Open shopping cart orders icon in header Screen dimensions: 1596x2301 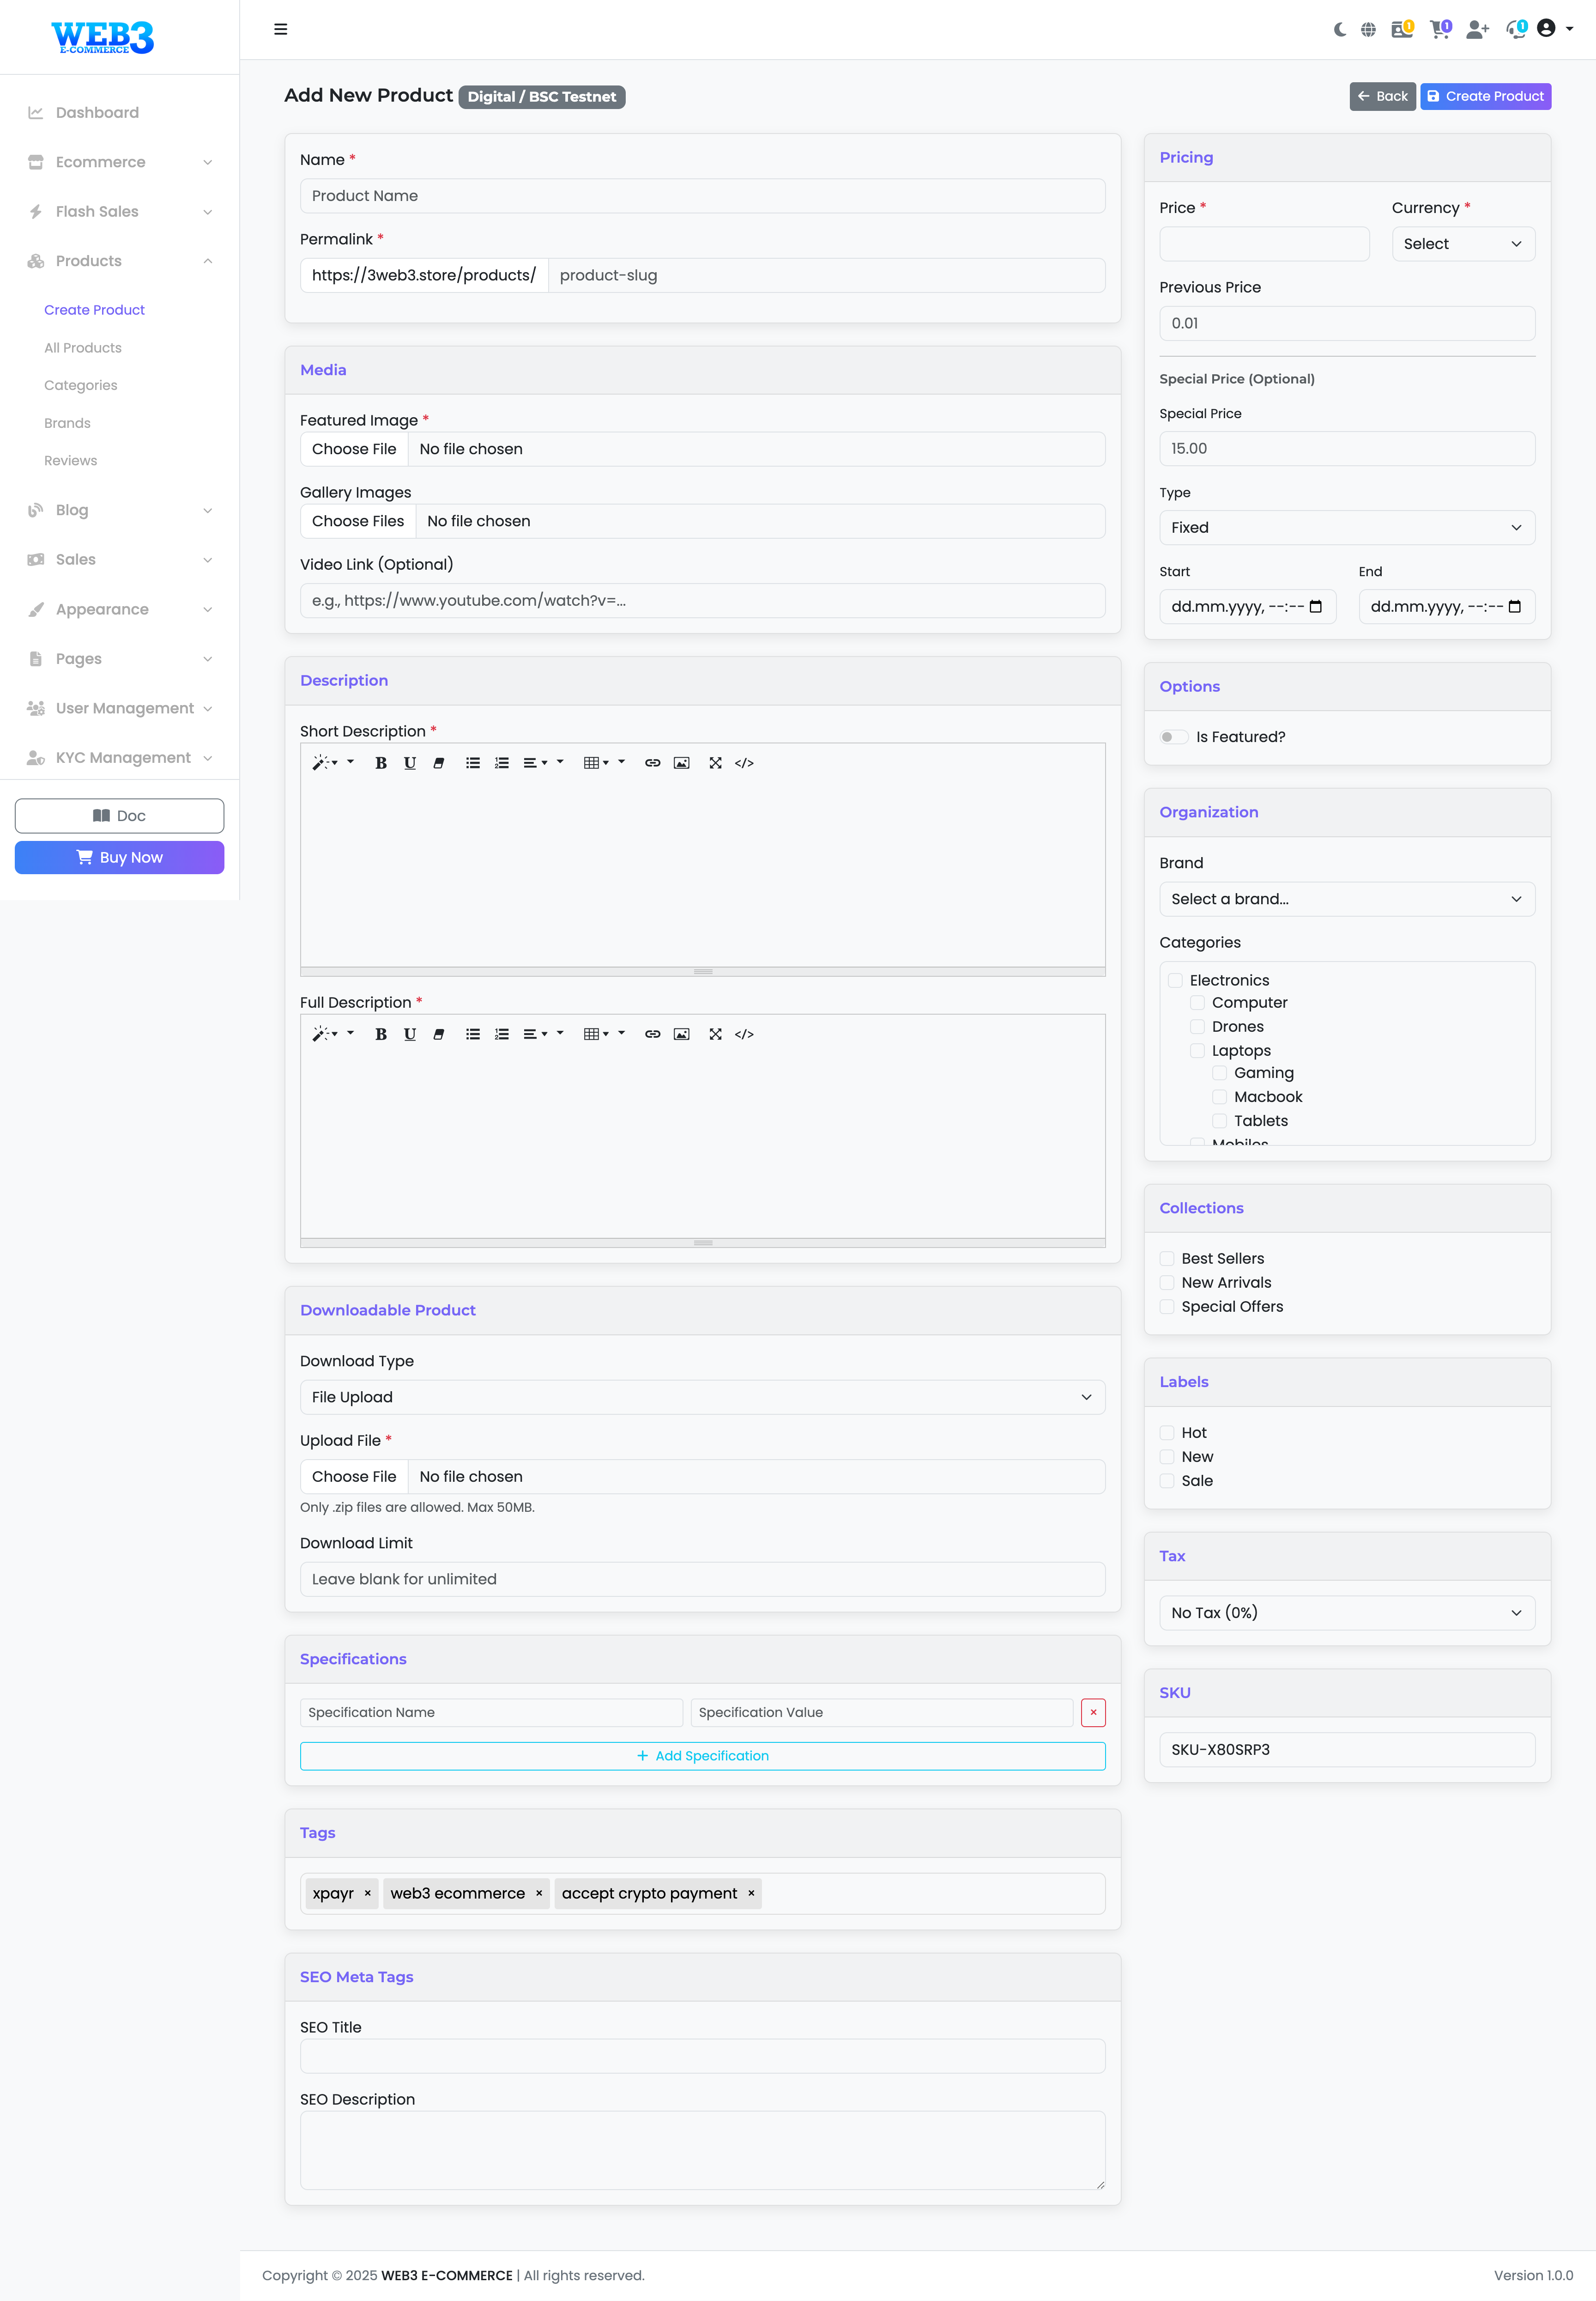[1439, 29]
